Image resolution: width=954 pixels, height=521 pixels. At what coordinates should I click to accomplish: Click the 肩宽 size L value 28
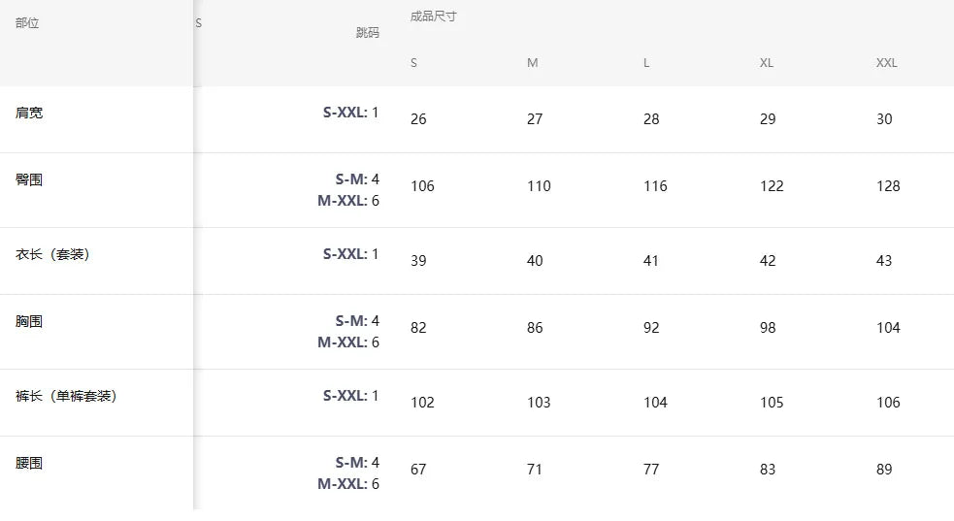pyautogui.click(x=650, y=119)
